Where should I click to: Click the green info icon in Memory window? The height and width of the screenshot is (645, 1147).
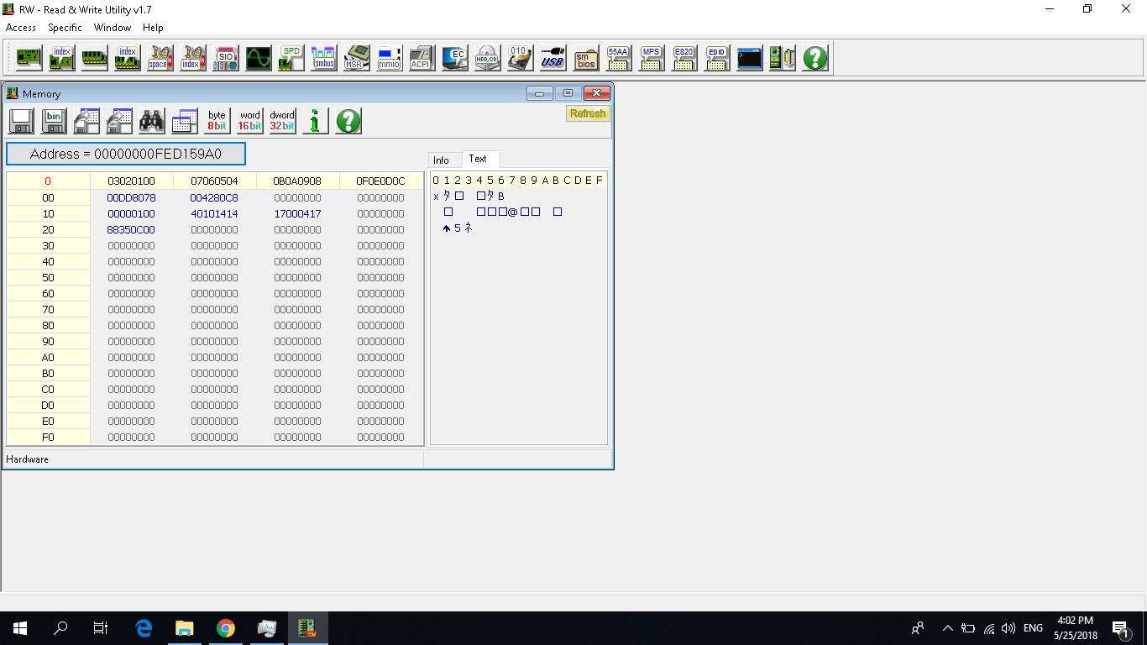coord(316,121)
